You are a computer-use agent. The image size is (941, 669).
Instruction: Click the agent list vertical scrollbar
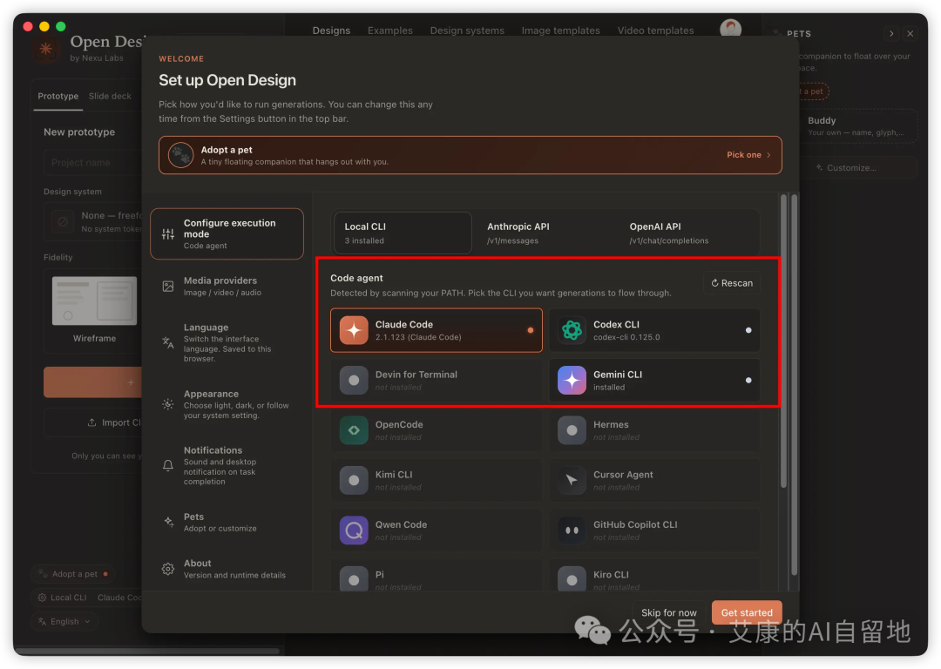coord(783,341)
